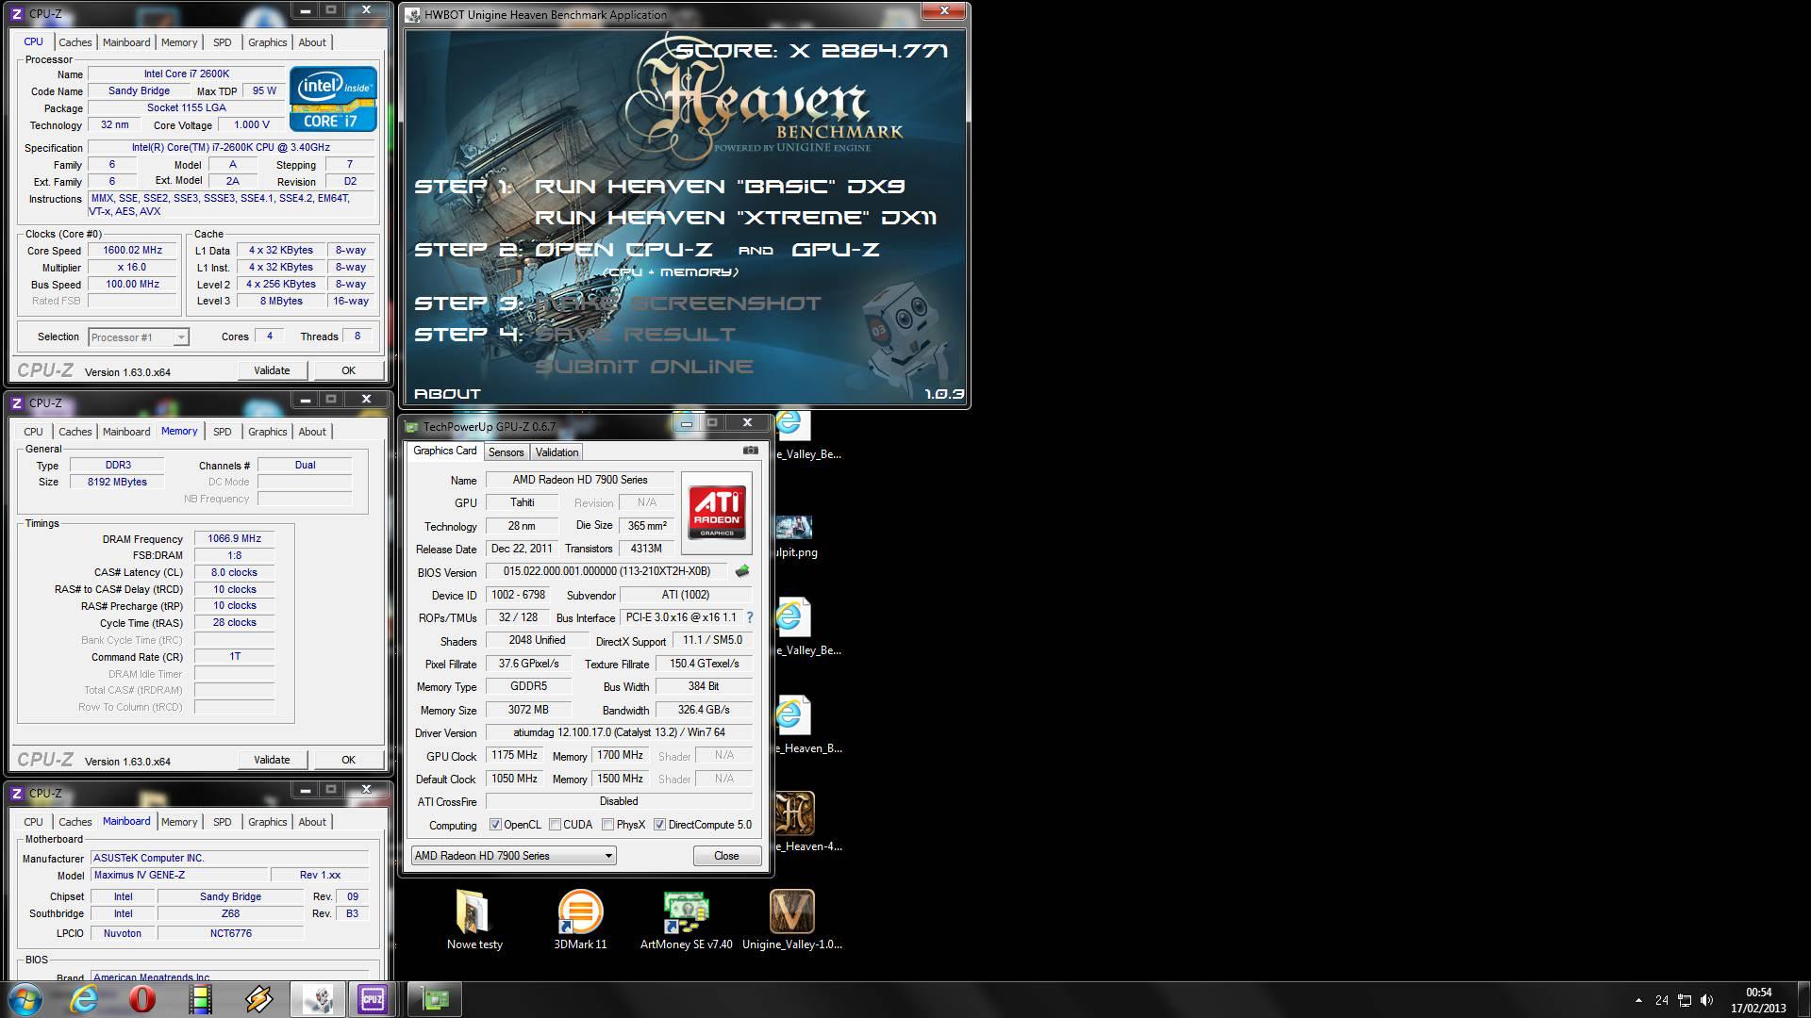Click Run Heaven "Basic" DX9
The width and height of the screenshot is (1811, 1018).
(720, 187)
